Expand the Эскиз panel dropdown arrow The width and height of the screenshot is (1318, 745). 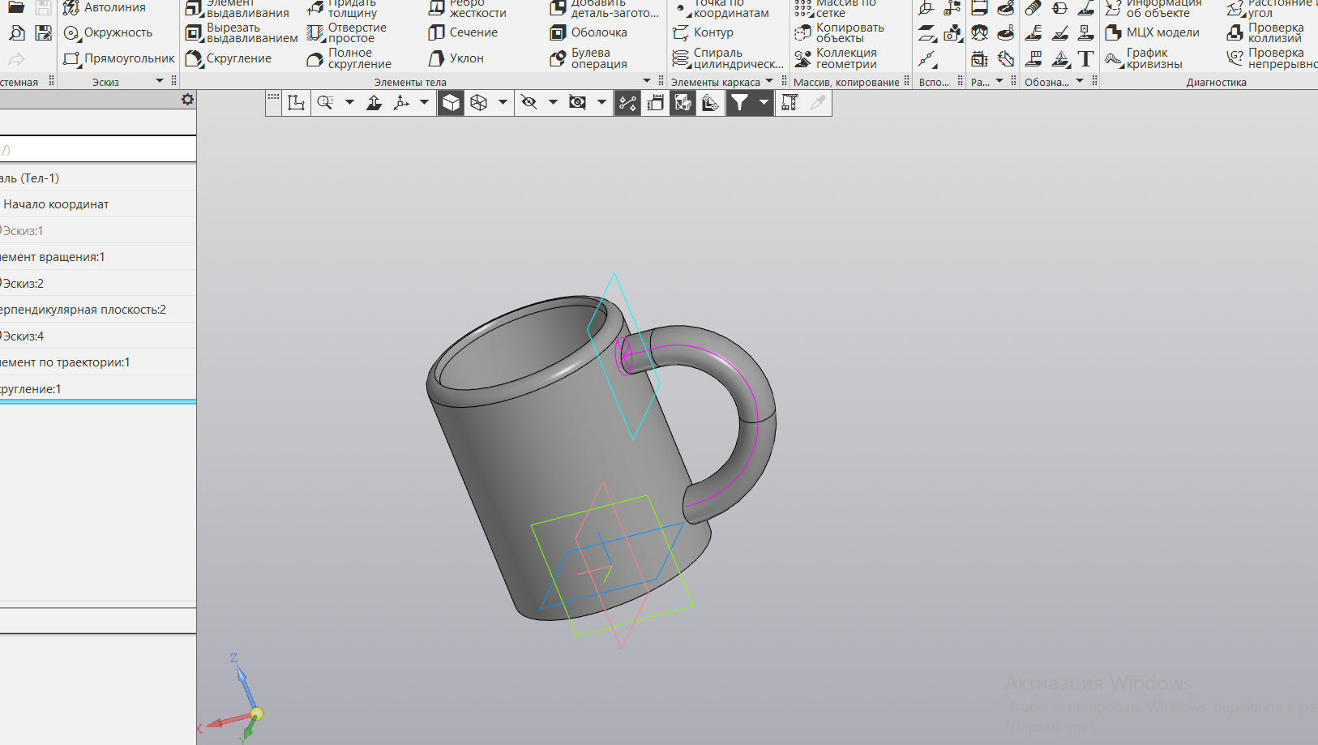[x=160, y=81]
